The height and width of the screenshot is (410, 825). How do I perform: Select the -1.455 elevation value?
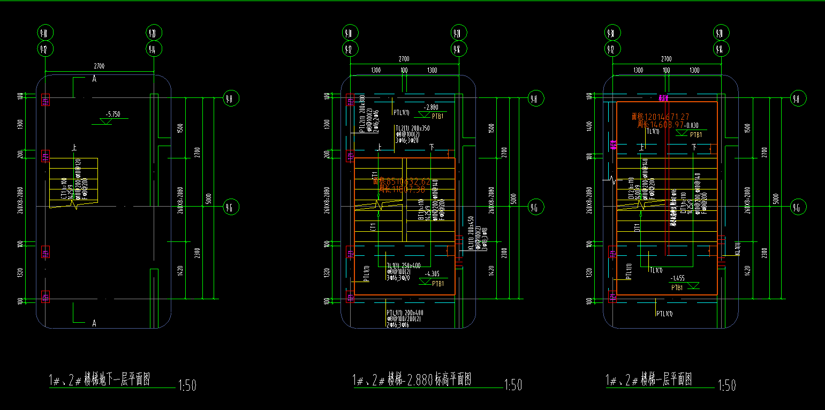tap(678, 279)
